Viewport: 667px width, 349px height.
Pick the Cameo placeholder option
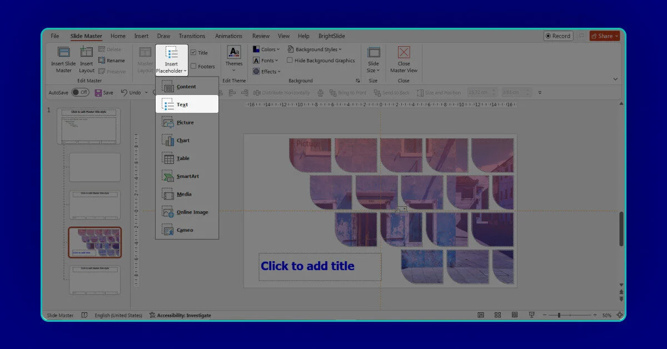[184, 230]
